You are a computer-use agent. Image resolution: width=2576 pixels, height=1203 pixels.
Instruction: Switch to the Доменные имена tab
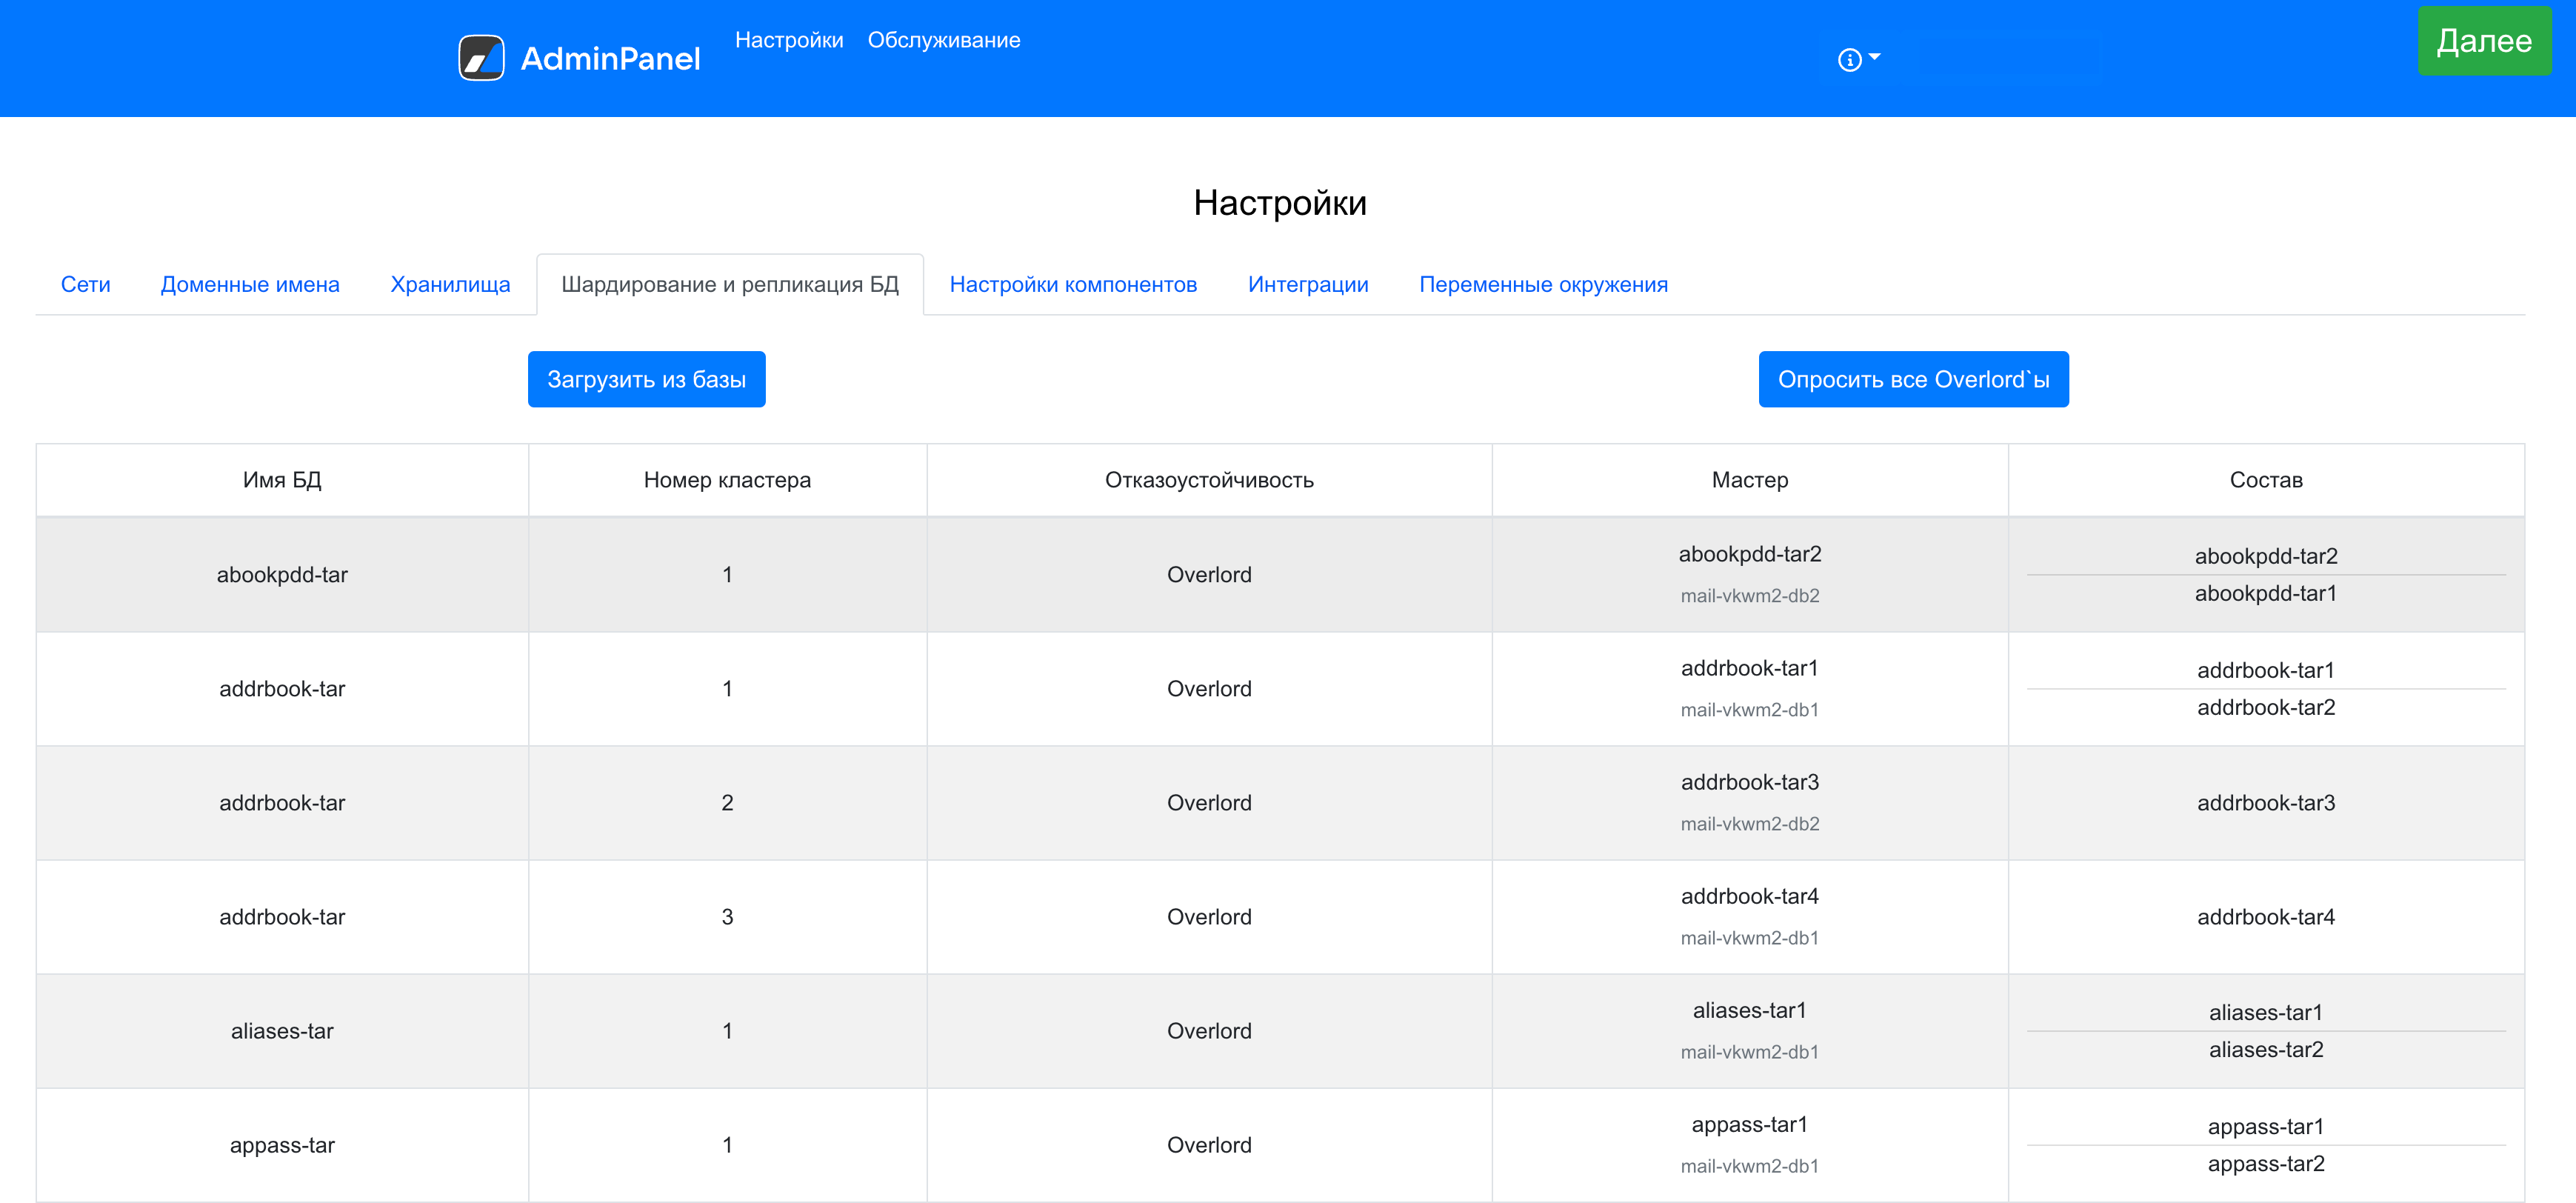point(250,285)
